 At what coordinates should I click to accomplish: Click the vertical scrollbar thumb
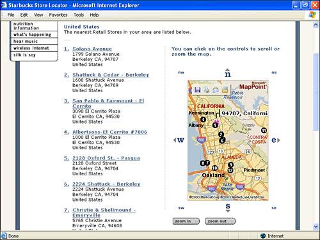[316, 92]
